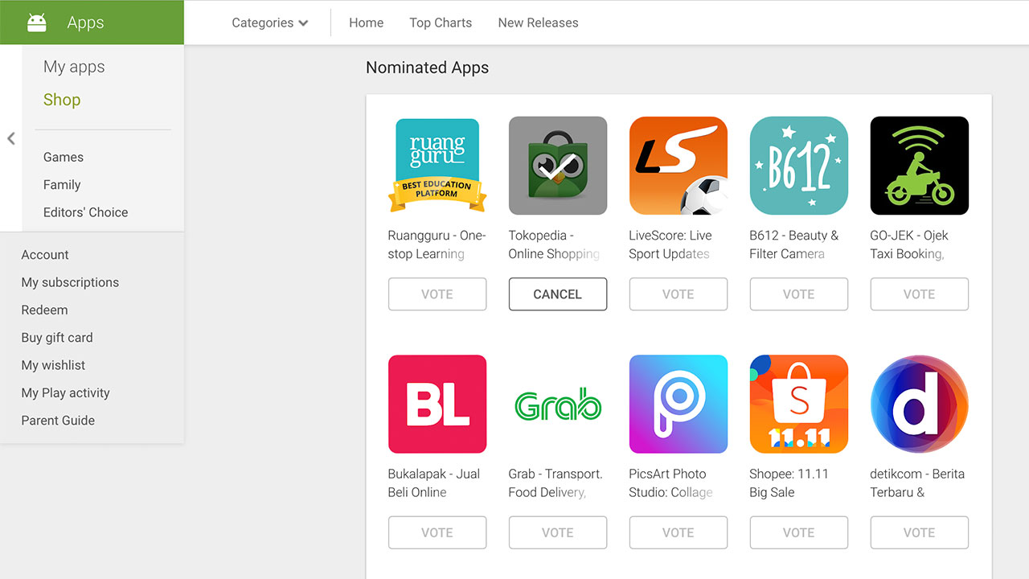Cancel the vote for Tokopedia
The image size is (1029, 579).
coord(558,294)
